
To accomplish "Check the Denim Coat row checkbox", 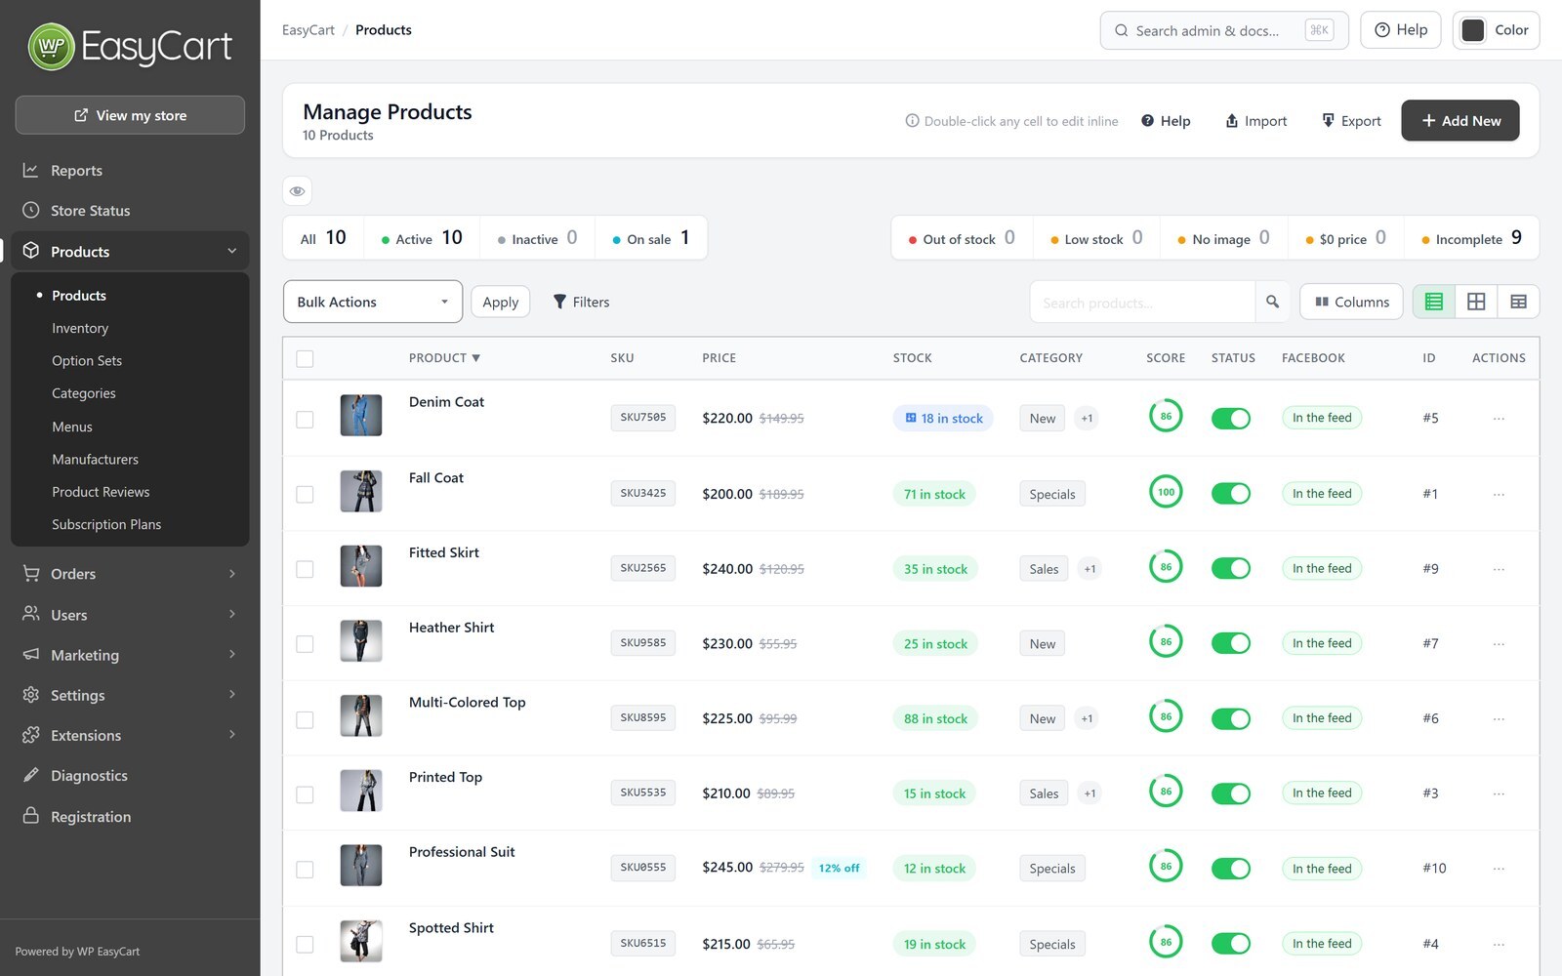I will click(x=305, y=419).
